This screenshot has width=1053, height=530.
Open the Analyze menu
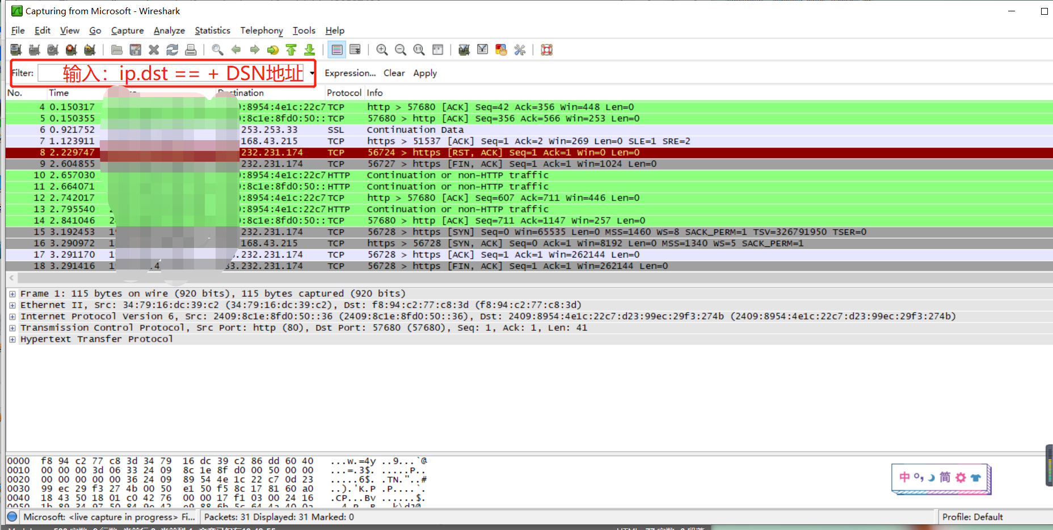169,31
